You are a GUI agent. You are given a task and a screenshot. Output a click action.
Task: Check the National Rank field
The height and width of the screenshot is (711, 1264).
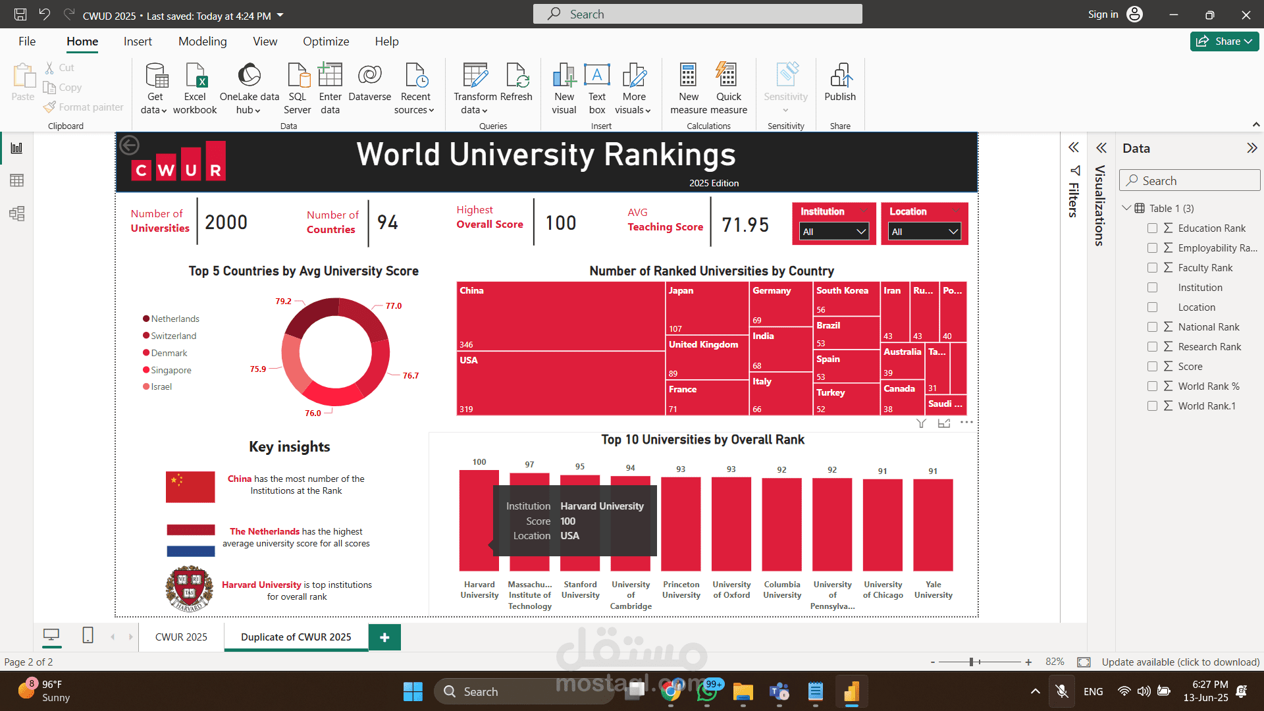click(x=1152, y=327)
